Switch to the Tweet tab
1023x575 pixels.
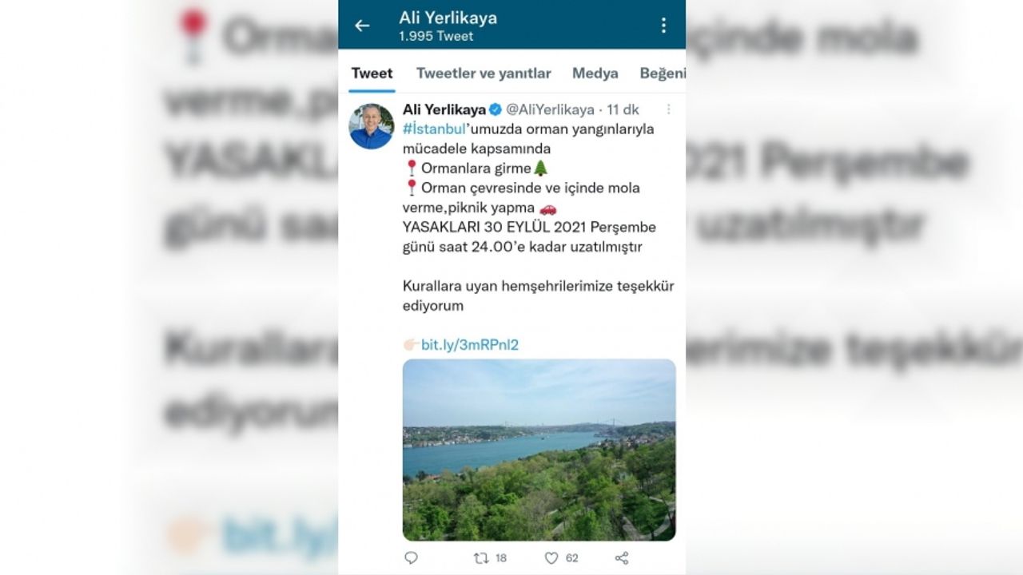click(x=372, y=73)
